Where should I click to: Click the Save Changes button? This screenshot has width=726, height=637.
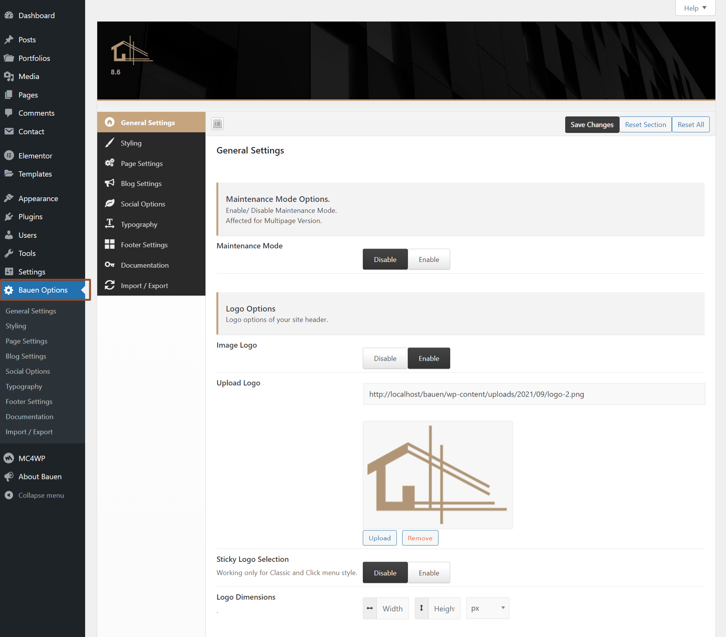[592, 124]
